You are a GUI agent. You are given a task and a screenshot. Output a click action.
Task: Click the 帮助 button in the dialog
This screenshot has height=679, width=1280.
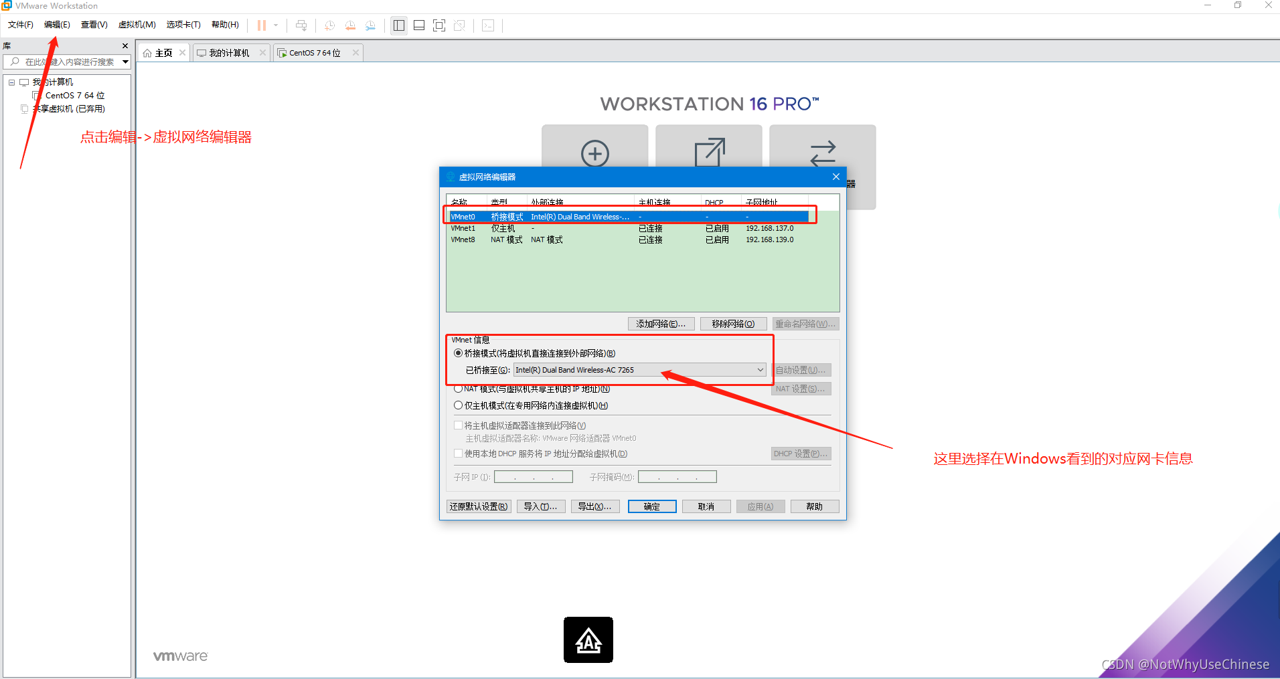tap(815, 506)
